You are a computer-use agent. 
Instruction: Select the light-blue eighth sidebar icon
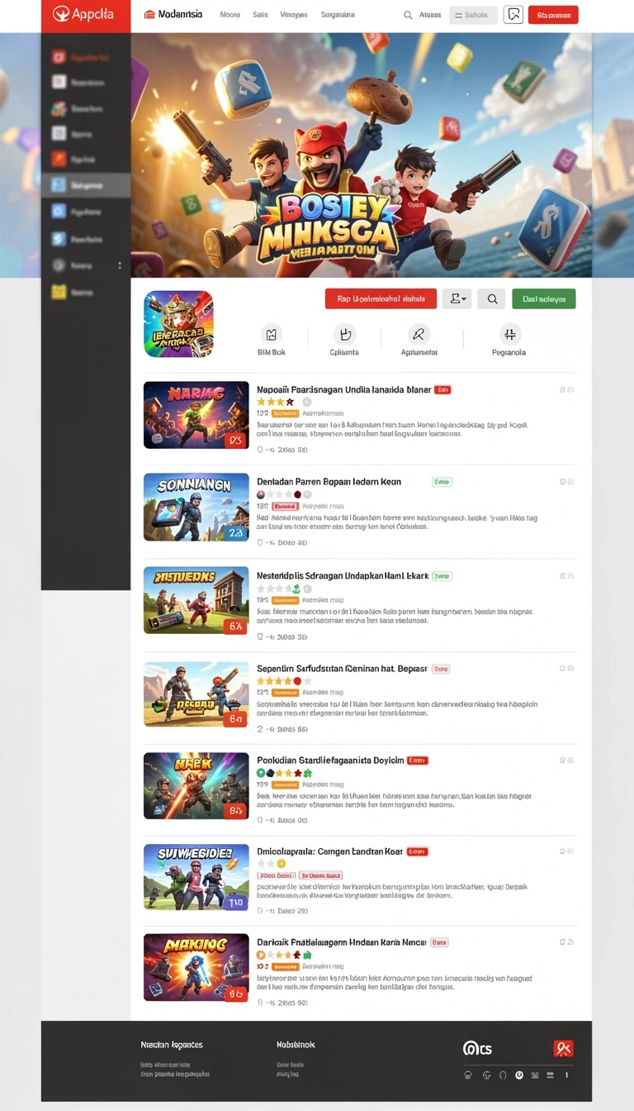click(59, 239)
